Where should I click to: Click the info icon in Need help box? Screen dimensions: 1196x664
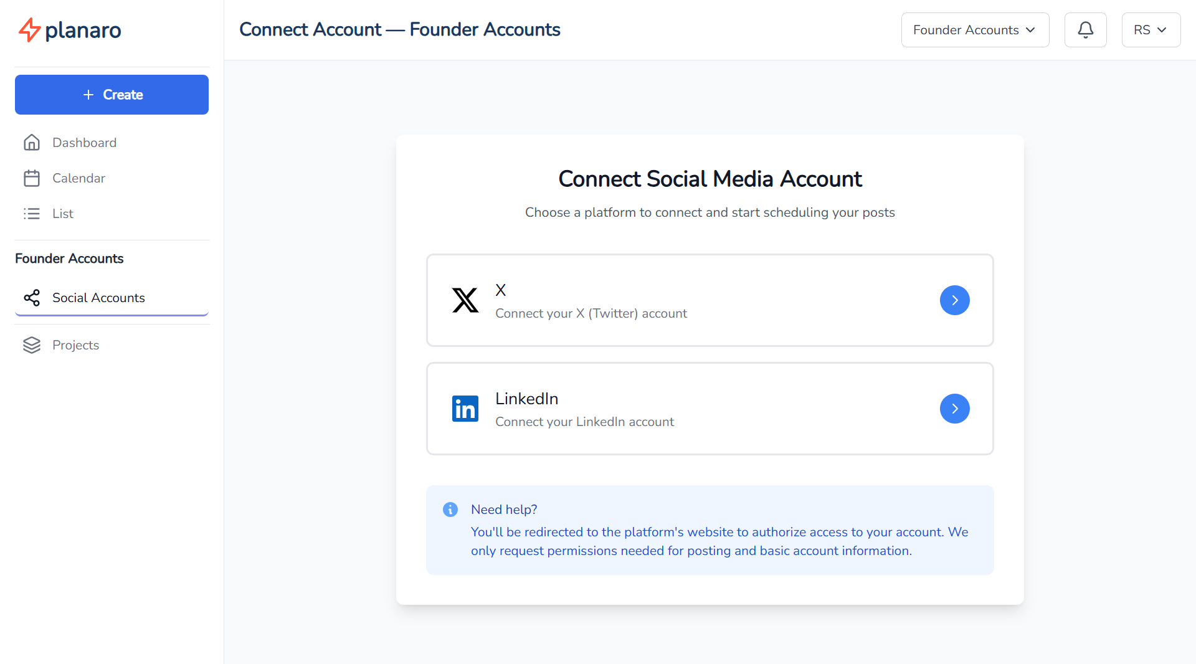450,510
